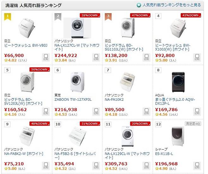This screenshot has width=208, height=174.
Task: Open 人気売れ筋ランキングをもっと見る link
Action: point(172,5)
